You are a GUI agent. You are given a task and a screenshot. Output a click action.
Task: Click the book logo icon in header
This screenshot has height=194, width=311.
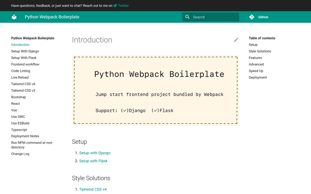point(14,17)
